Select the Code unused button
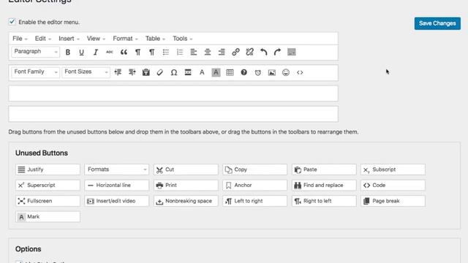 pos(393,185)
